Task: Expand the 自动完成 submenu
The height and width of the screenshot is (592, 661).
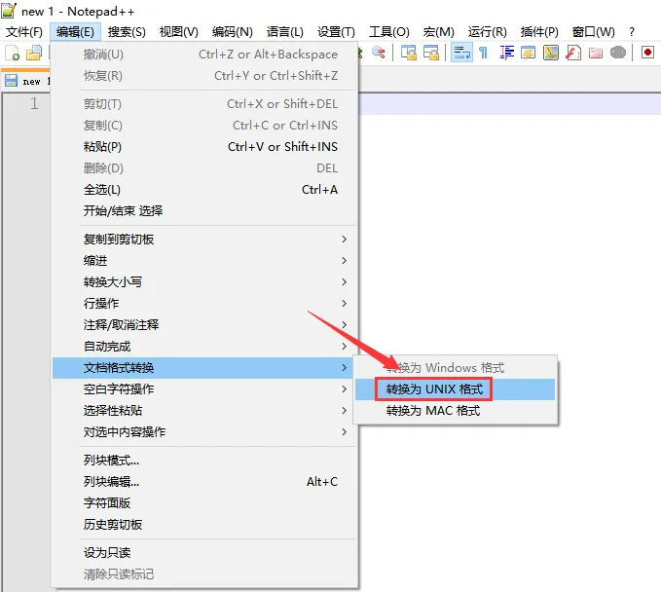Action: coord(204,347)
